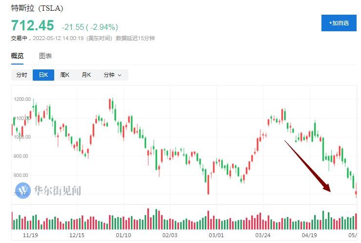
Task: Open the 图表 tab
Action: pyautogui.click(x=45, y=56)
